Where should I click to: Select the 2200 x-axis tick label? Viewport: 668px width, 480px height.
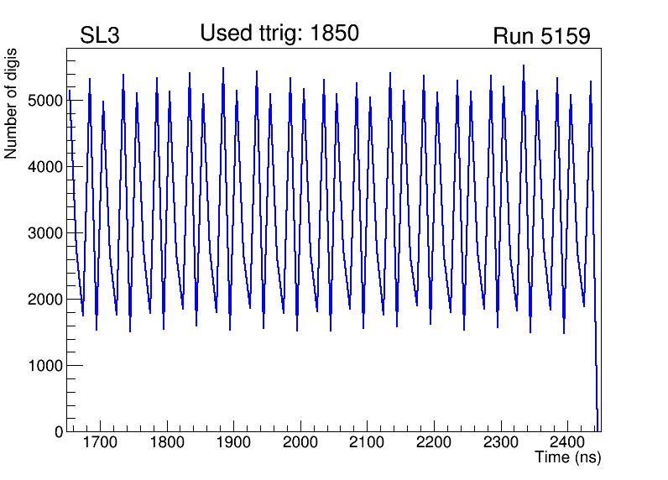(x=434, y=443)
